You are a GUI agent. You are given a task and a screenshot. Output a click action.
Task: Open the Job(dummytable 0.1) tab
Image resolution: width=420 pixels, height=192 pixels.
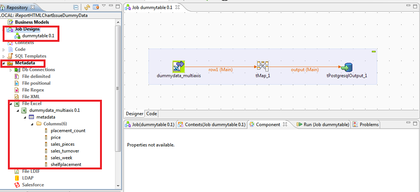coord(150,125)
